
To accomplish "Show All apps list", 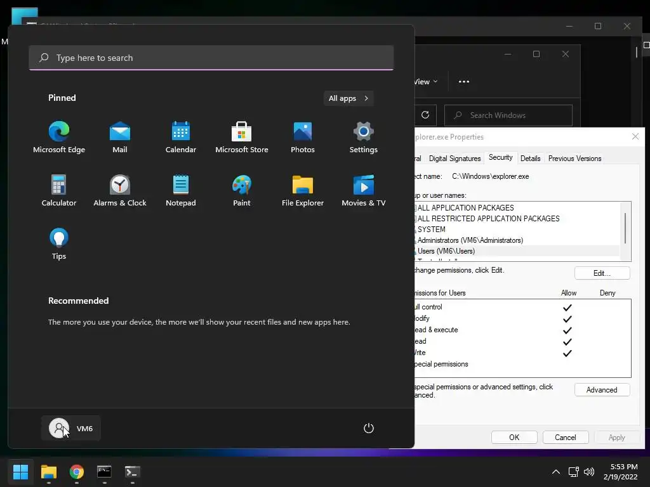I will click(x=348, y=98).
